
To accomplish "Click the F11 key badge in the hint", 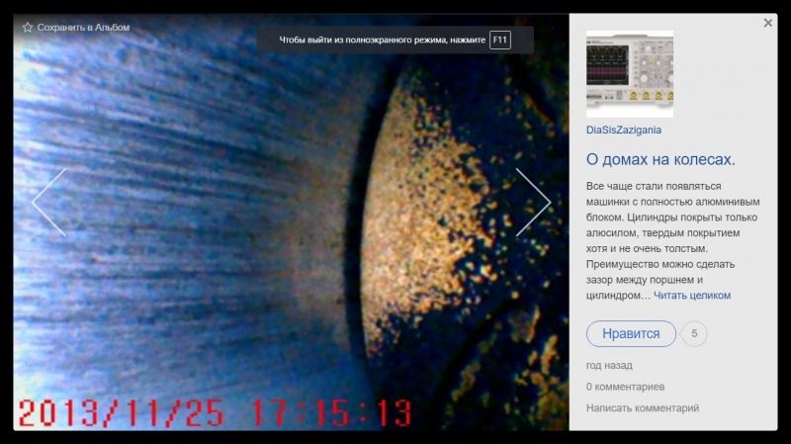I will click(500, 41).
